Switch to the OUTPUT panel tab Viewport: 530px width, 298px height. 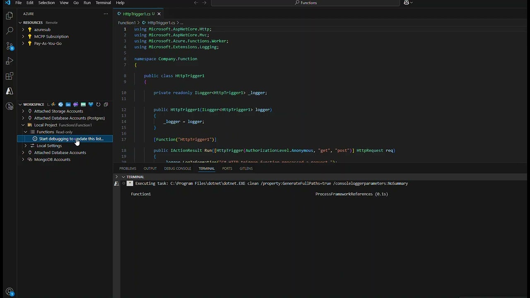(150, 168)
